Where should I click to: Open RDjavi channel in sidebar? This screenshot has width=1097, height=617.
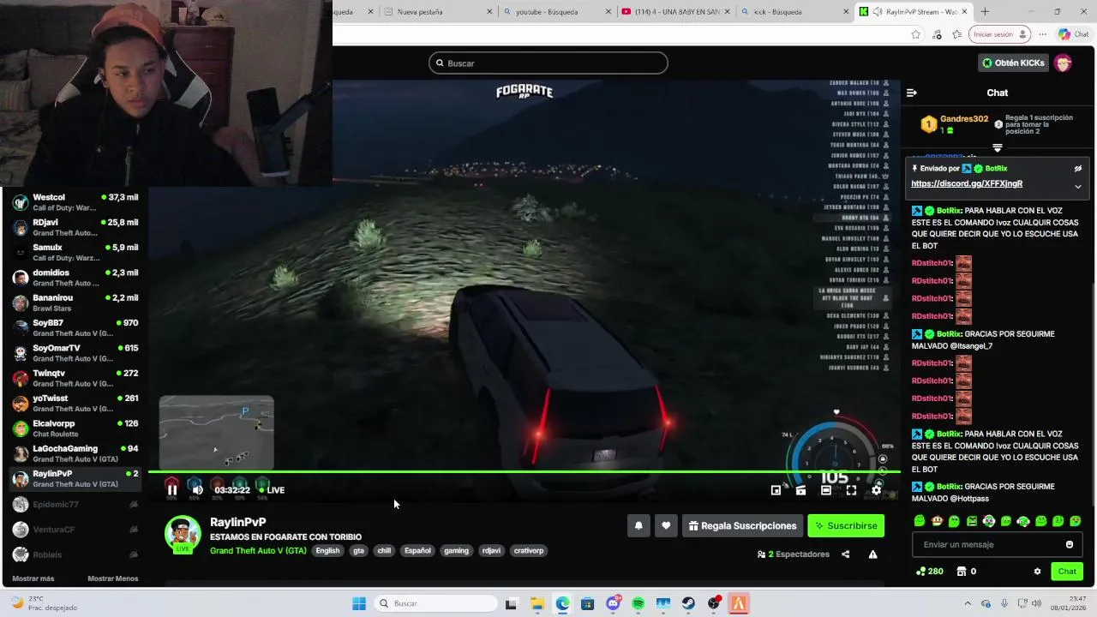pos(75,227)
